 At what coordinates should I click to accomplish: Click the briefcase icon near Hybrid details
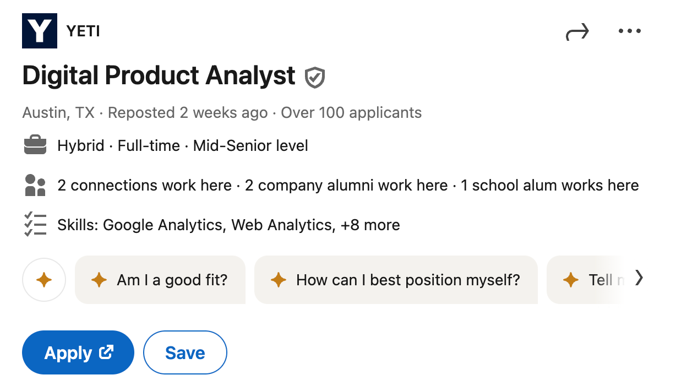(35, 145)
